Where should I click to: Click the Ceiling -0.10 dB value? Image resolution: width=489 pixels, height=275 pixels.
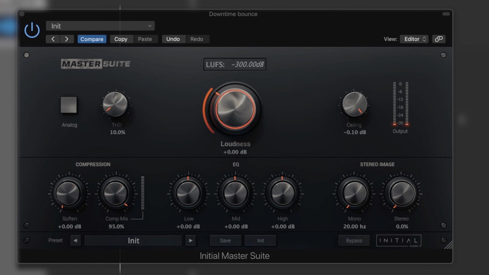tap(355, 132)
